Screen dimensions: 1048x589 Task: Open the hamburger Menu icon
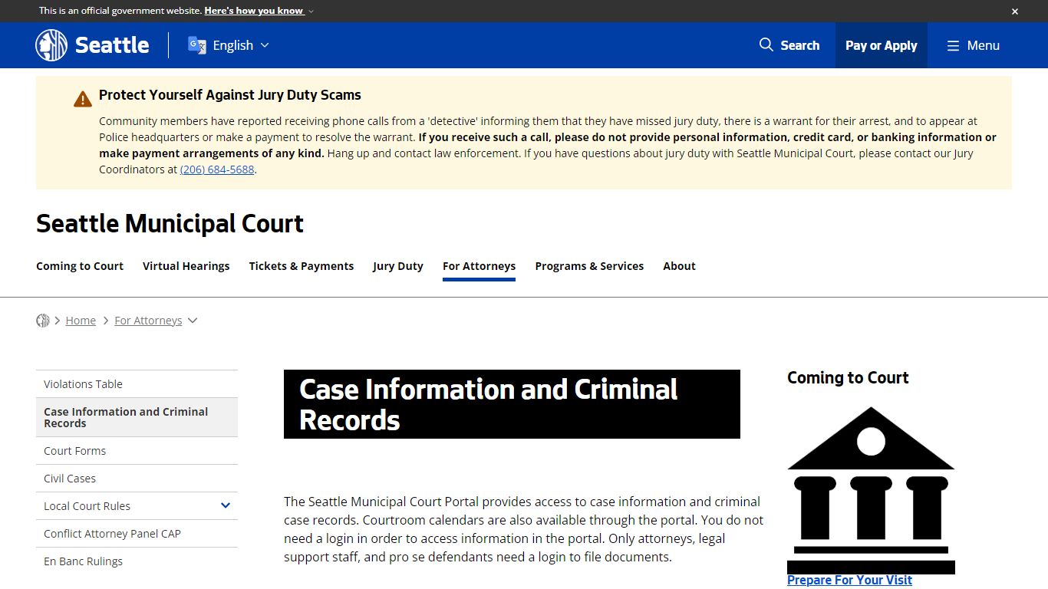click(x=953, y=46)
